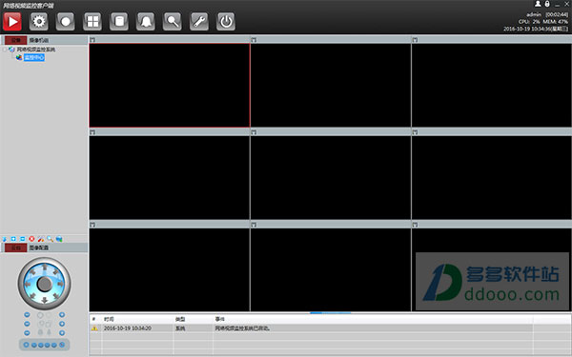Open alarms via the bell icon
Screen dimensions: 572x357
pos(146,22)
